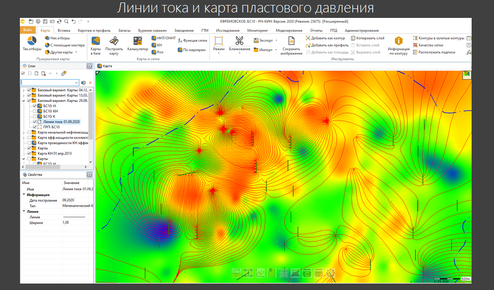This screenshot has width=494, height=290.
Task: Open the Калькулятор grid calculator
Action: (137, 43)
